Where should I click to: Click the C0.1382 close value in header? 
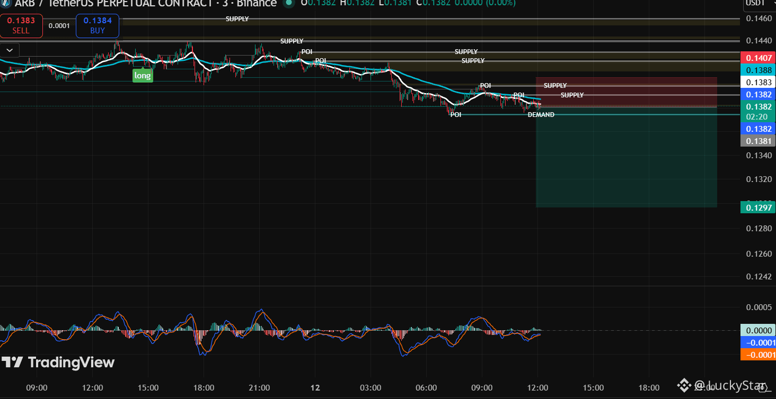point(434,3)
